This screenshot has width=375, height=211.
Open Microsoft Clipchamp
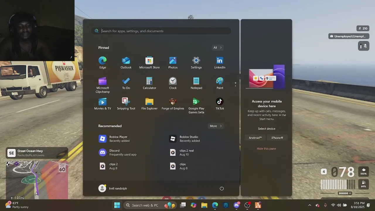[103, 85]
